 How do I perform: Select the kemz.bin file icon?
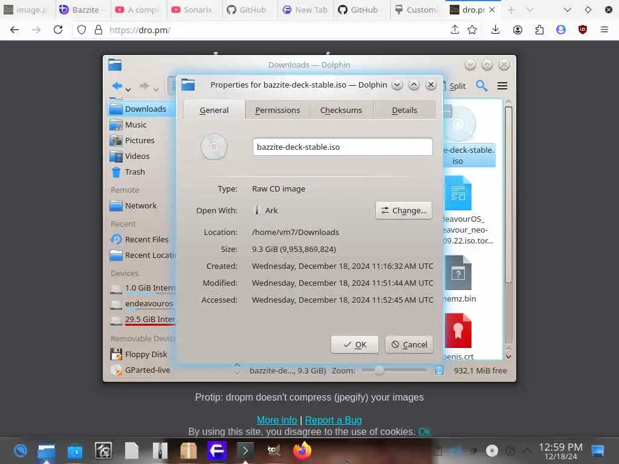pyautogui.click(x=458, y=272)
